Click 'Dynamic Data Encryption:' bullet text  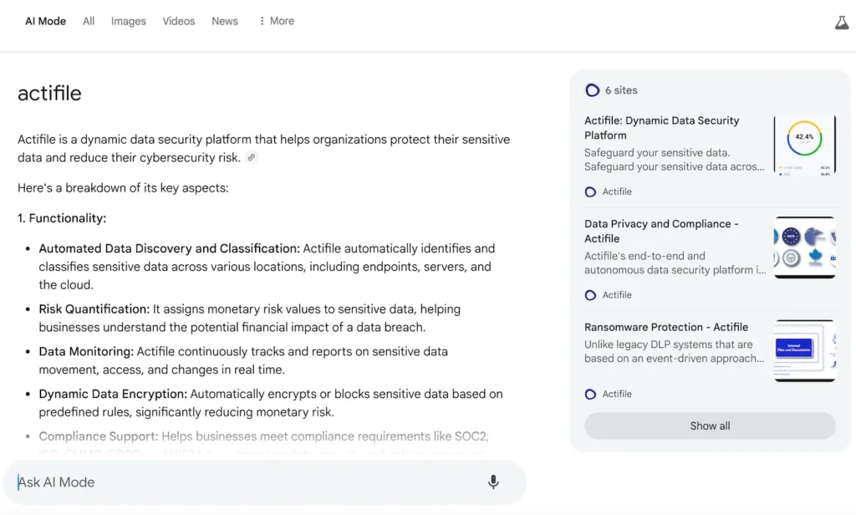coord(113,395)
